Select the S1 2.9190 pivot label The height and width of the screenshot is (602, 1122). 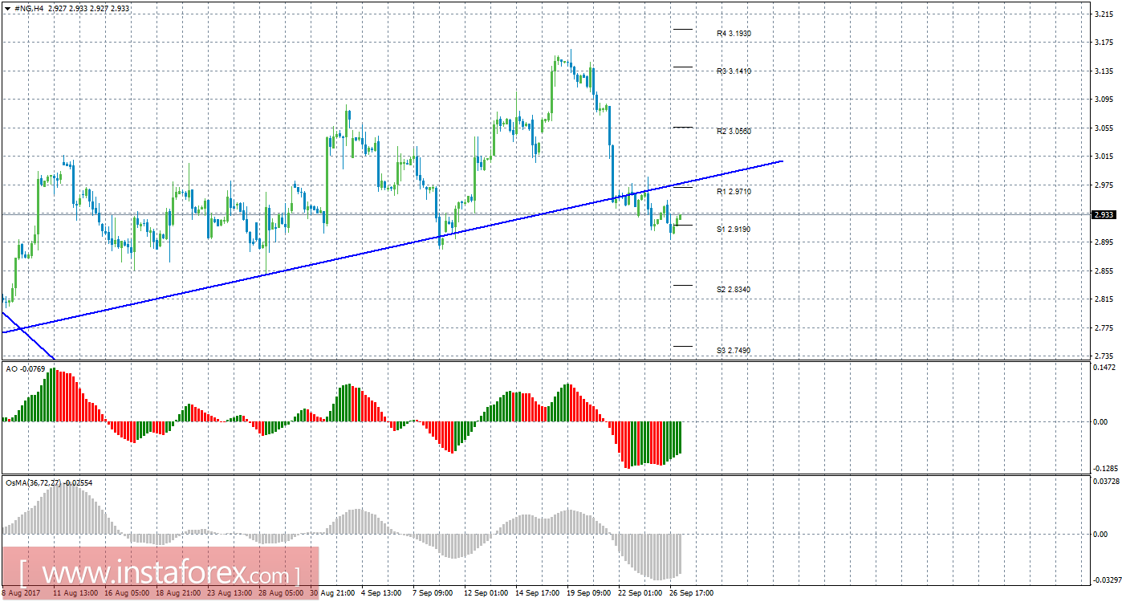click(x=734, y=230)
